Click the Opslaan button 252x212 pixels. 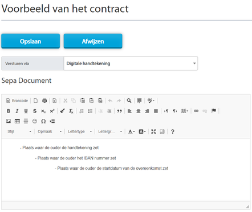31,41
